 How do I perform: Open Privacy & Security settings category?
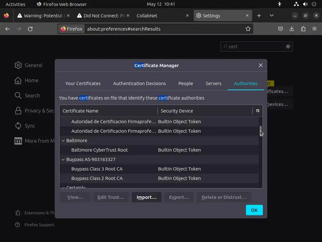click(x=34, y=111)
